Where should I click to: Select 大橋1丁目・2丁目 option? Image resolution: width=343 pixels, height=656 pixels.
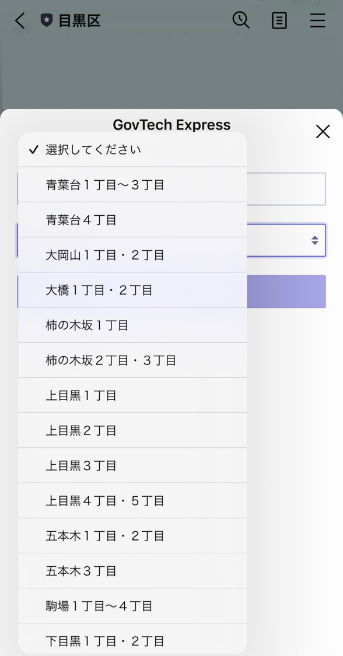[x=132, y=290]
